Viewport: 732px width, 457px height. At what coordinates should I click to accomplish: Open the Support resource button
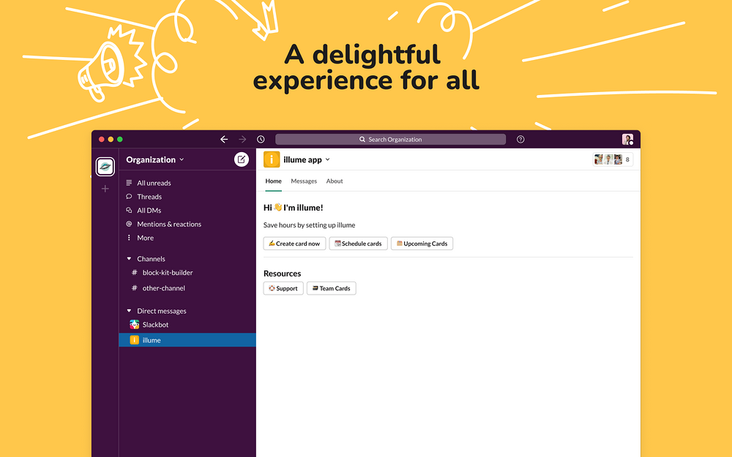(x=283, y=288)
